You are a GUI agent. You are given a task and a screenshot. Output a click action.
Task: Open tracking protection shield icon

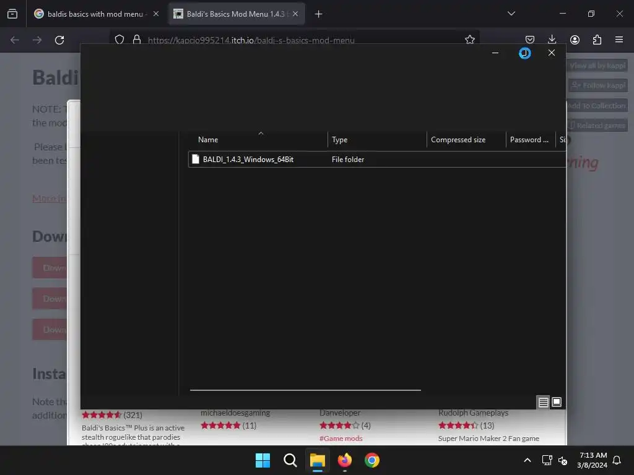[119, 40]
